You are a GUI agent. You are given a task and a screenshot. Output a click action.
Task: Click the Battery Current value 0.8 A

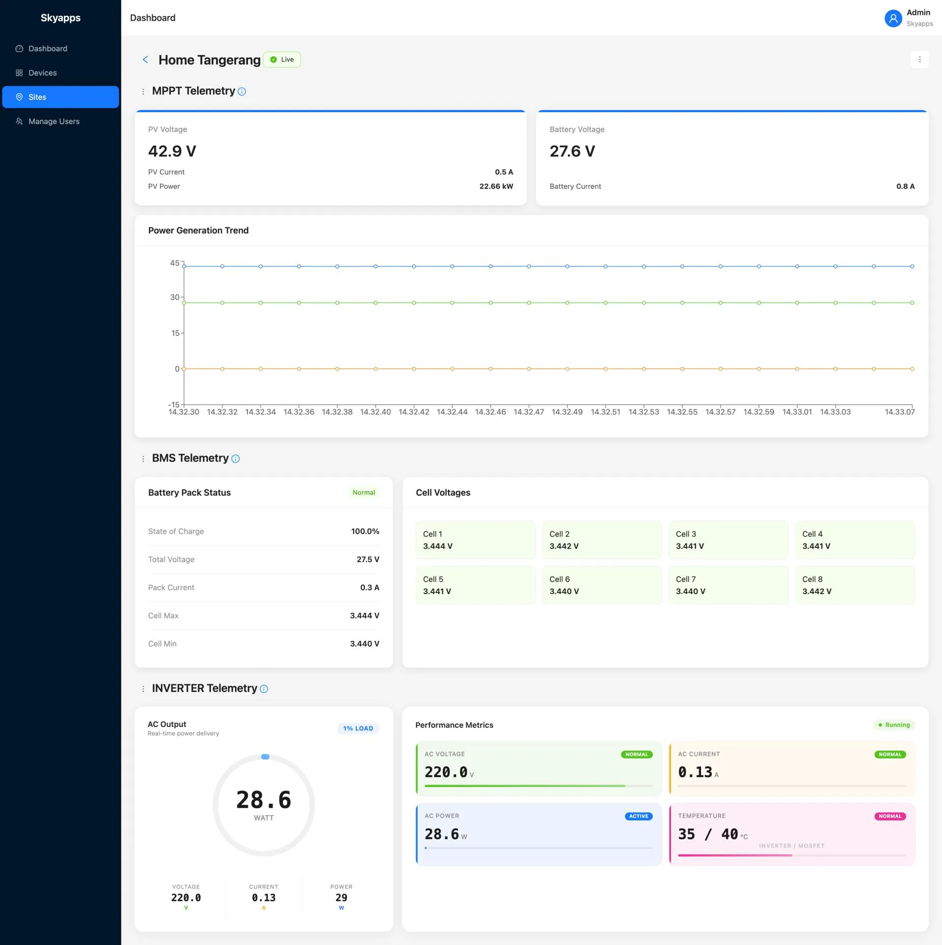[905, 187]
